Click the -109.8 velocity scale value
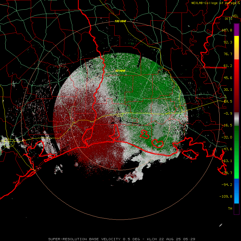Image resolution: width=241 pixels, height=241 pixels. [226, 197]
